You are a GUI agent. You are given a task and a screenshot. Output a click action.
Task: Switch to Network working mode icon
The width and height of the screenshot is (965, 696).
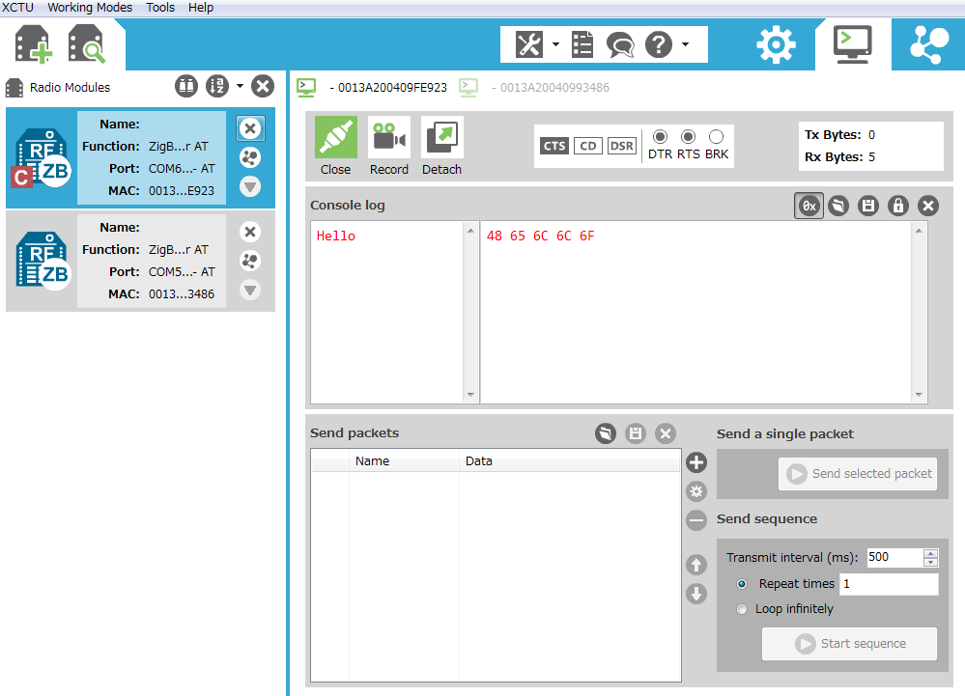click(x=928, y=44)
